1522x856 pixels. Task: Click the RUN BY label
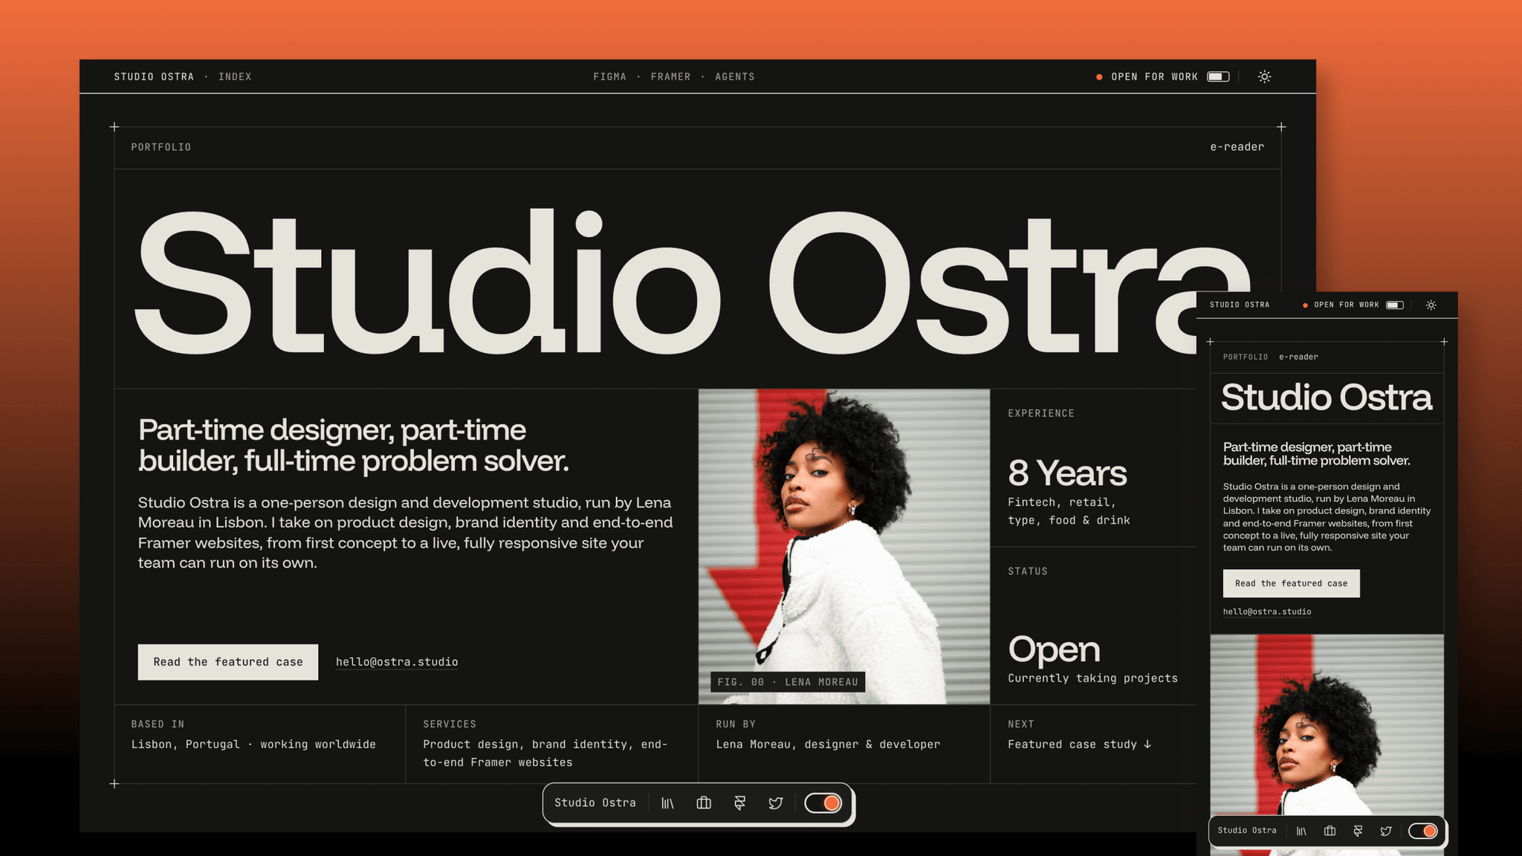736,724
